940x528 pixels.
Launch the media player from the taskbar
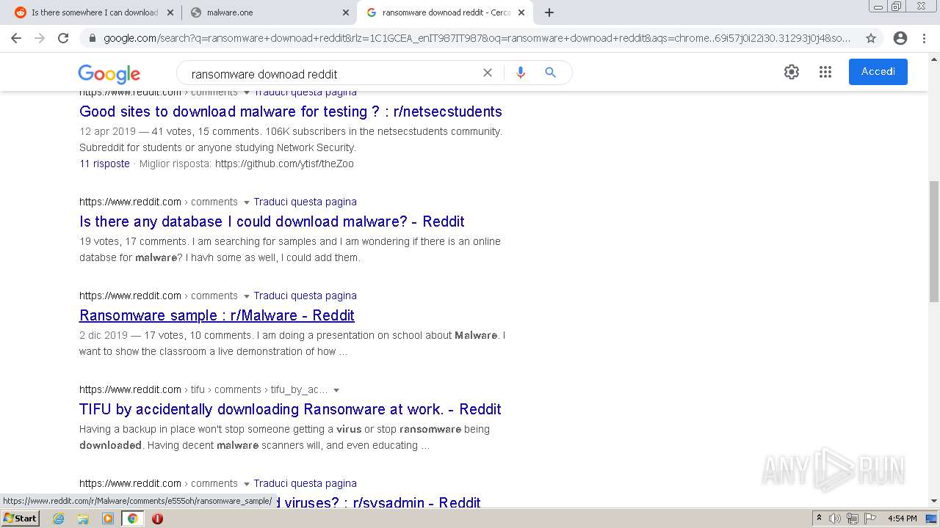[108, 518]
